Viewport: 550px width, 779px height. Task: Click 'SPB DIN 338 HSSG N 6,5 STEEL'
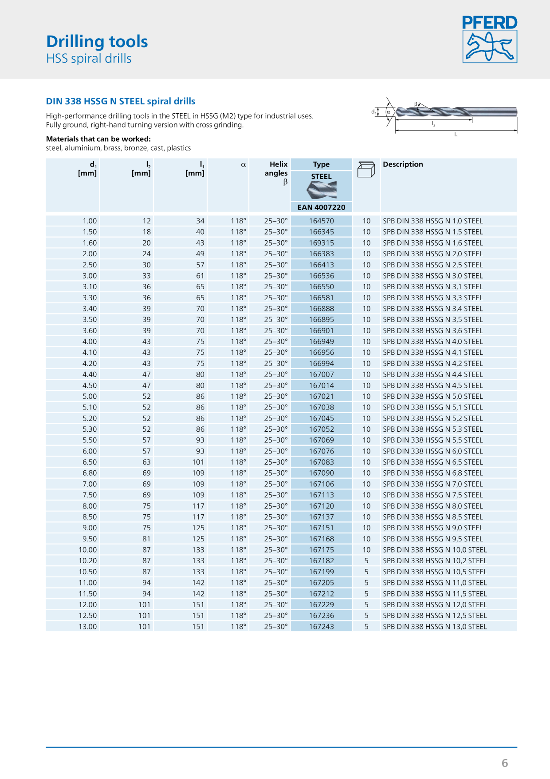point(433,462)
